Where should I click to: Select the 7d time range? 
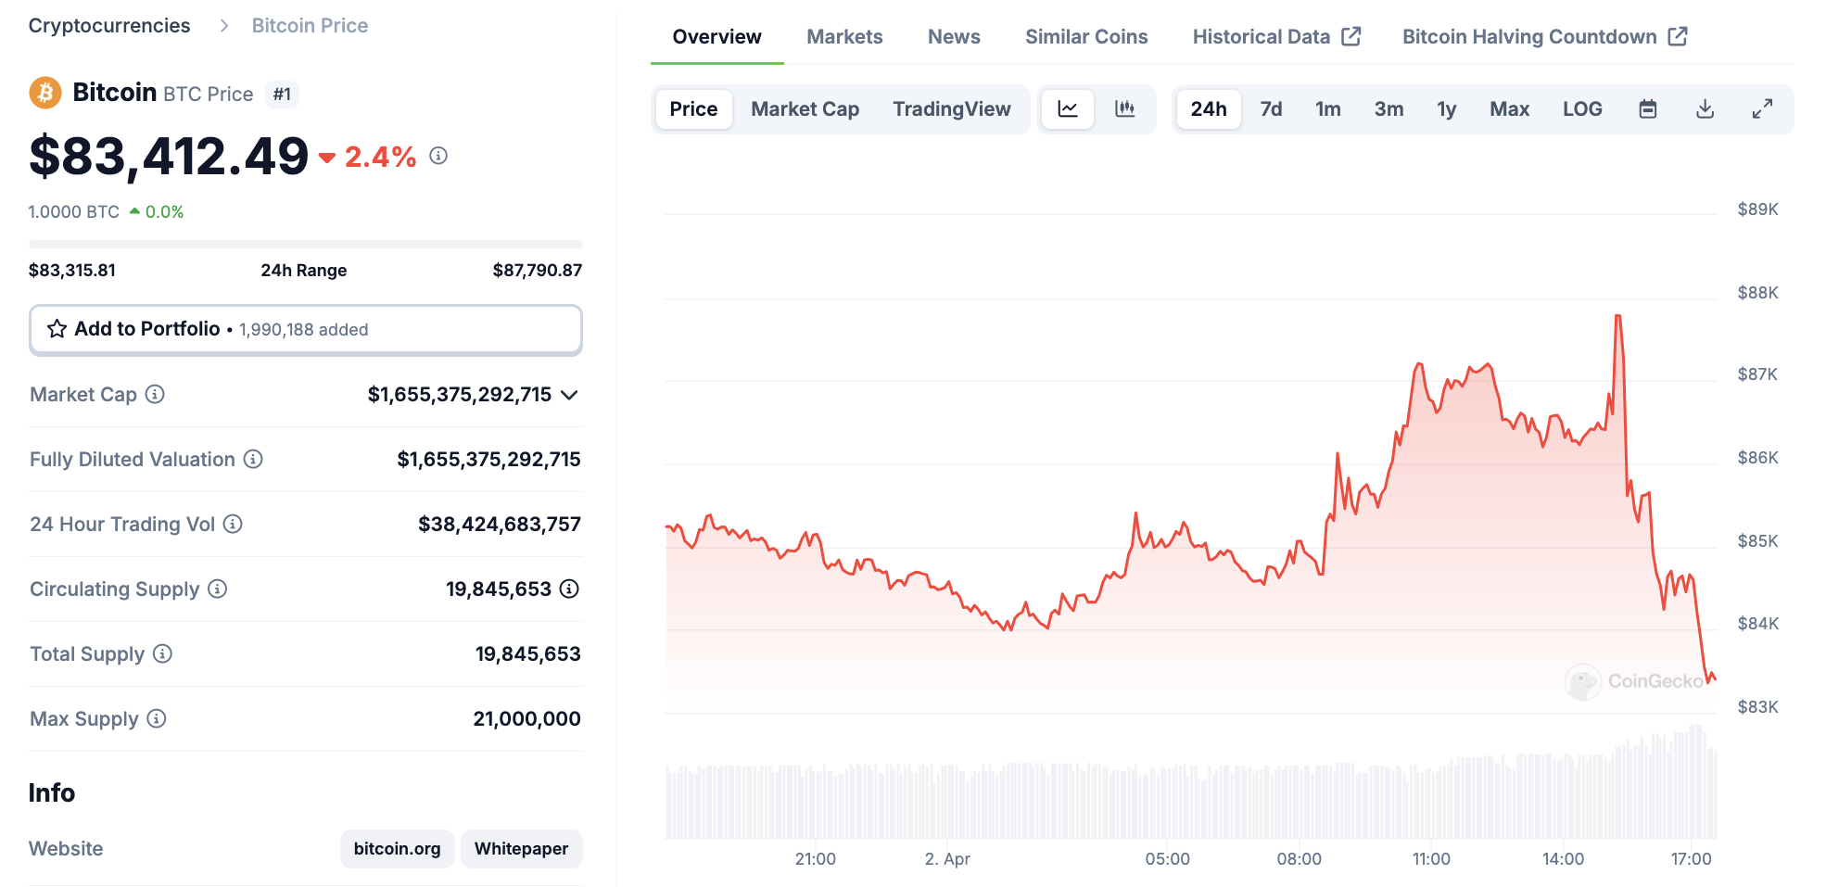1271,109
